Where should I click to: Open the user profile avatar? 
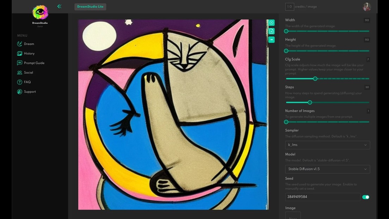(x=367, y=7)
